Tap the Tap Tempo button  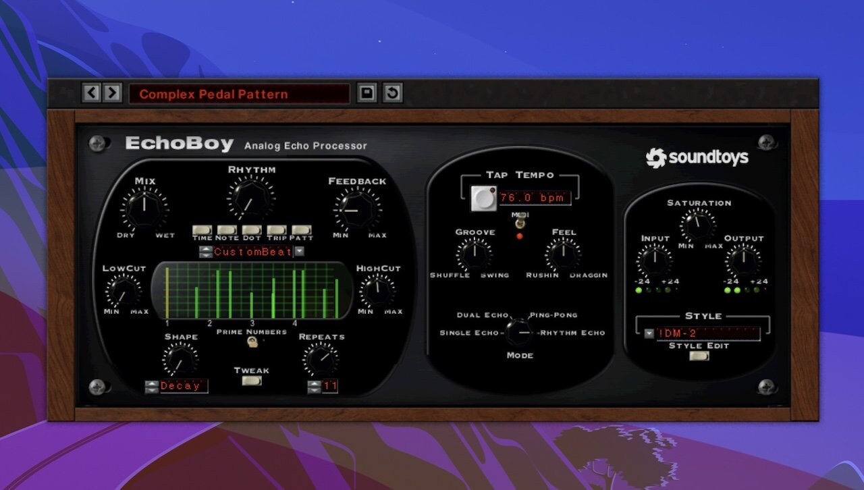tap(483, 198)
